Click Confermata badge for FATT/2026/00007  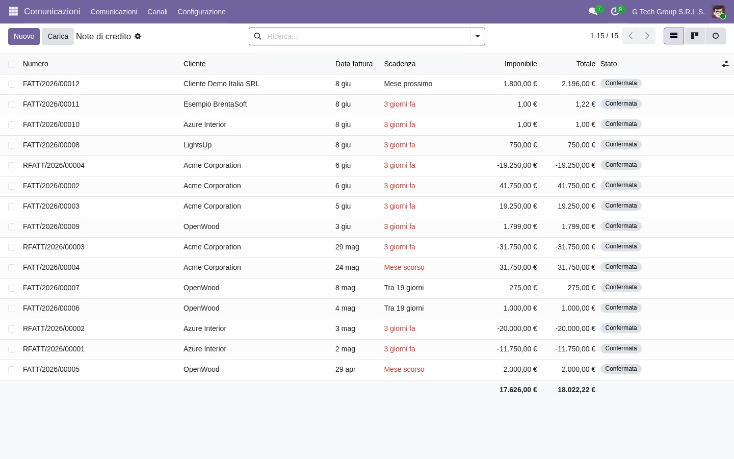click(x=621, y=287)
